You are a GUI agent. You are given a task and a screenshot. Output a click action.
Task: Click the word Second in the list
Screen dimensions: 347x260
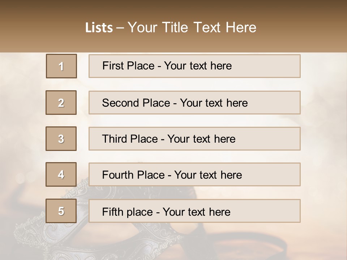point(121,103)
